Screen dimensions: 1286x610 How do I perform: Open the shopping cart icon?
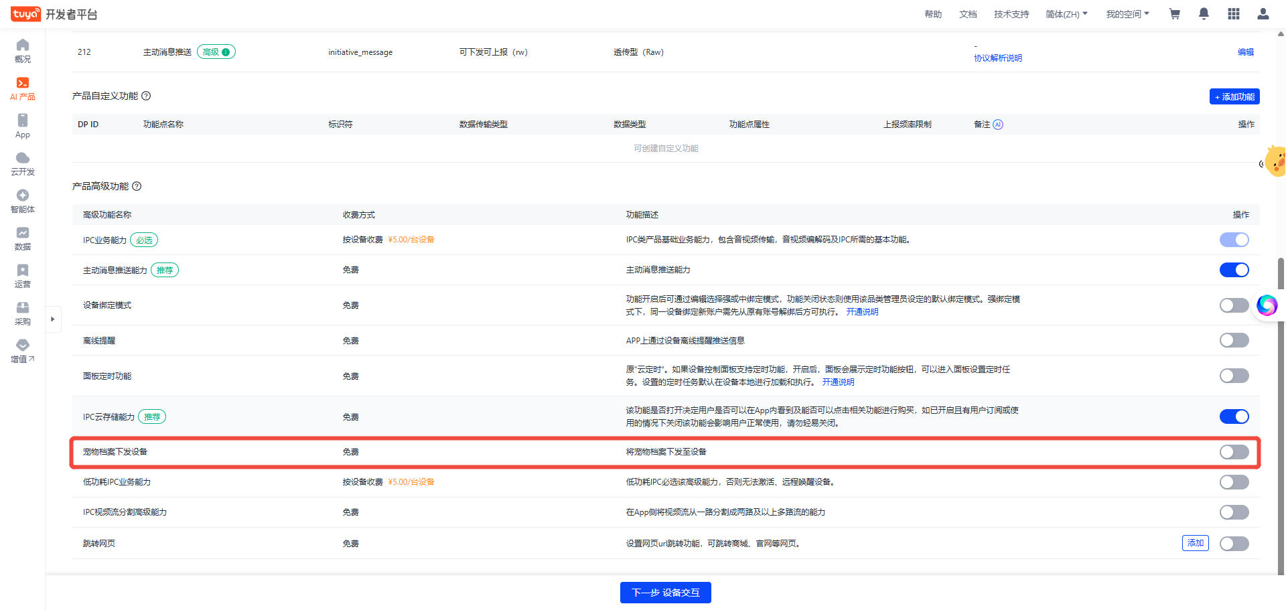[x=1174, y=14]
